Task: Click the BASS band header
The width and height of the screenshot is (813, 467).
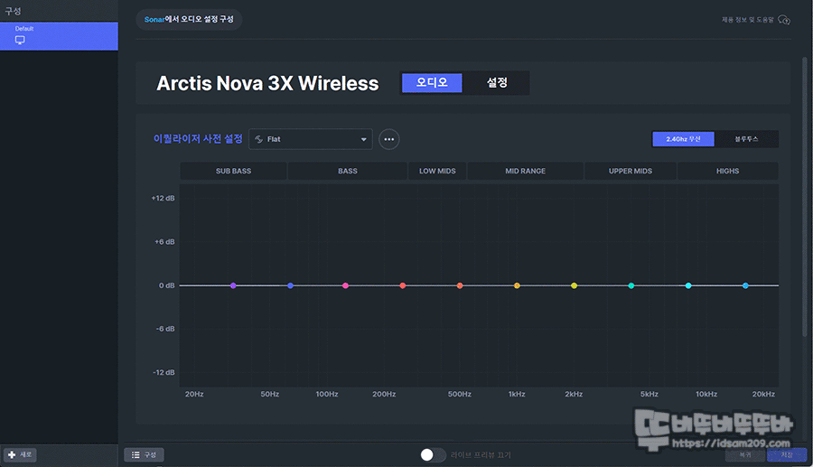Action: pos(348,171)
